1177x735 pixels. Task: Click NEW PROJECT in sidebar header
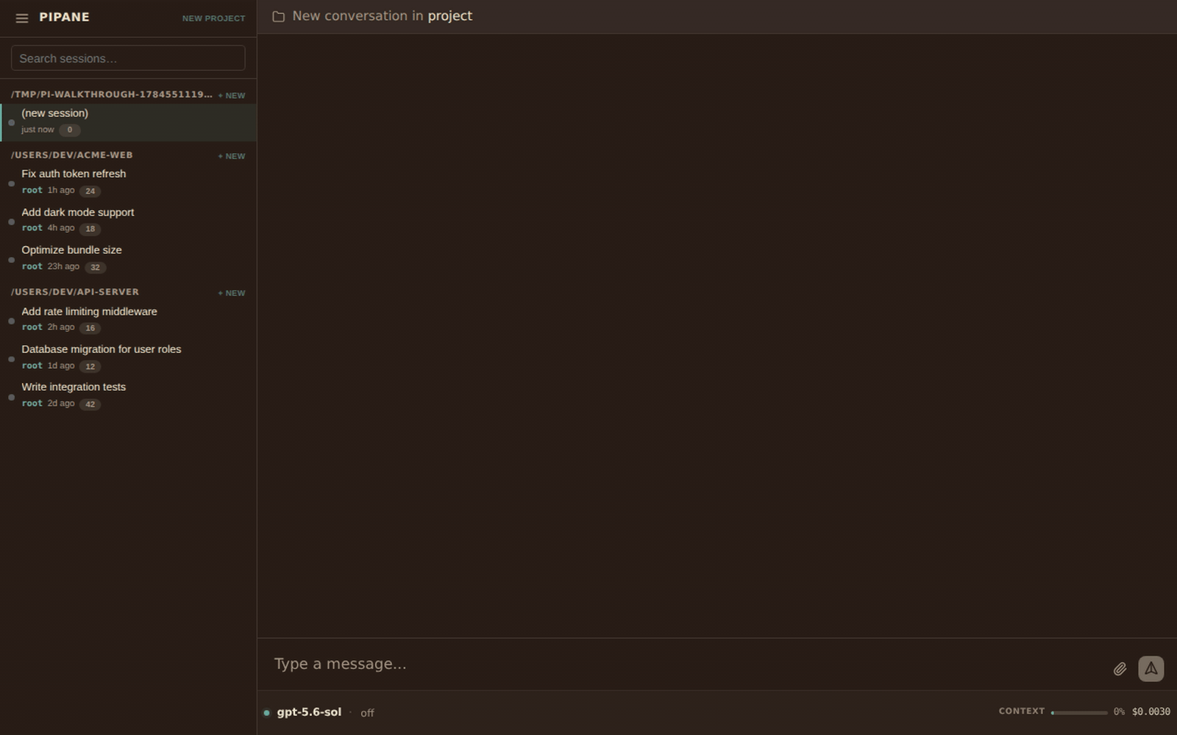(x=213, y=18)
